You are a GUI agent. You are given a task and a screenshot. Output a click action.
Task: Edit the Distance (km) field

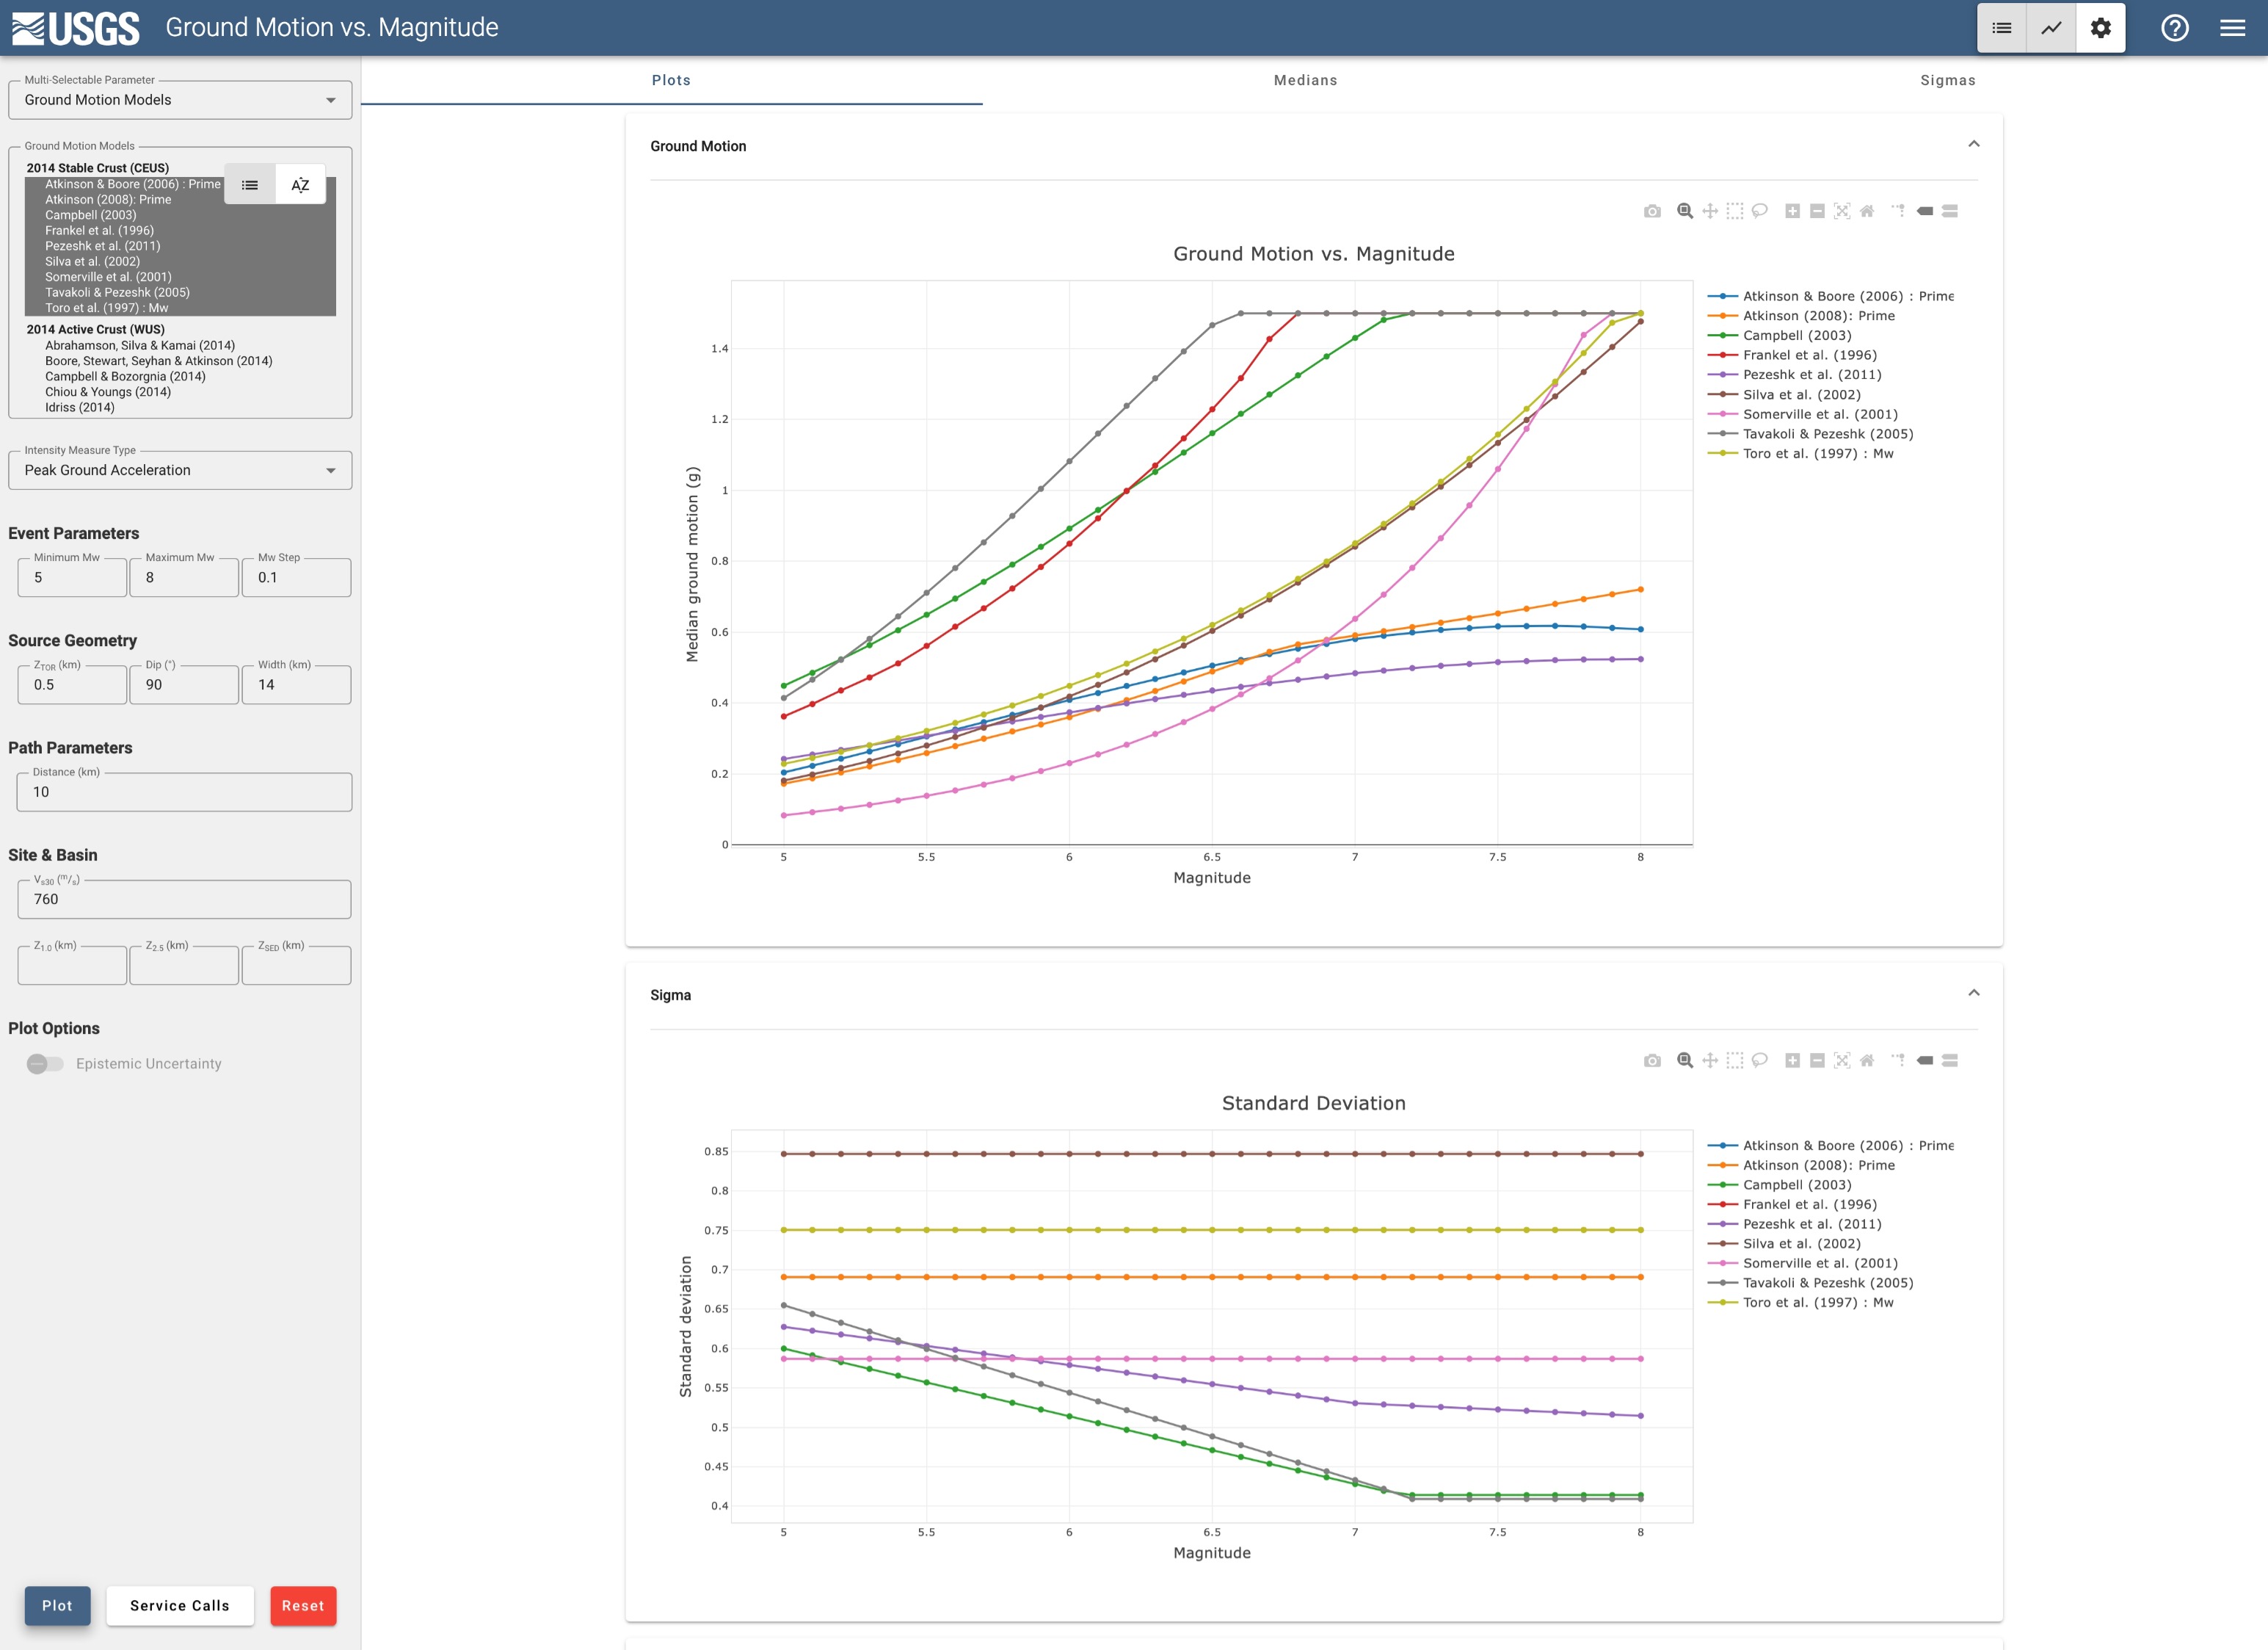pyautogui.click(x=184, y=792)
